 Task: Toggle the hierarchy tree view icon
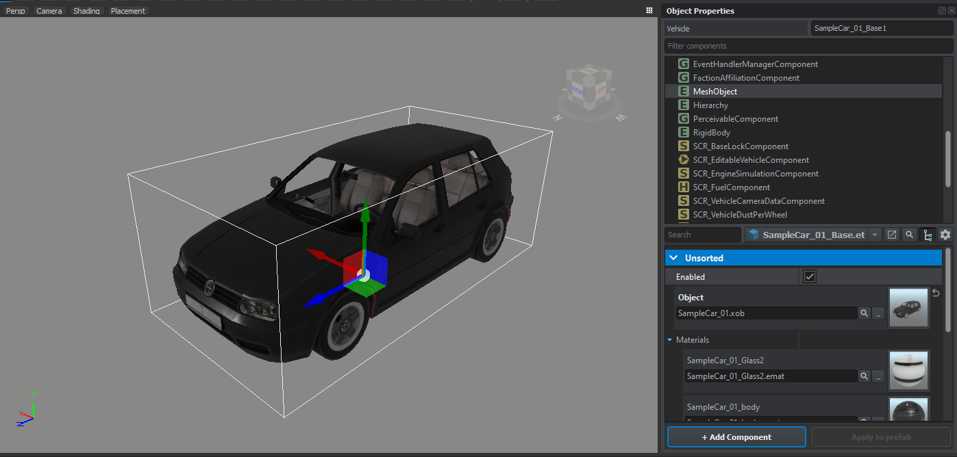click(x=928, y=235)
